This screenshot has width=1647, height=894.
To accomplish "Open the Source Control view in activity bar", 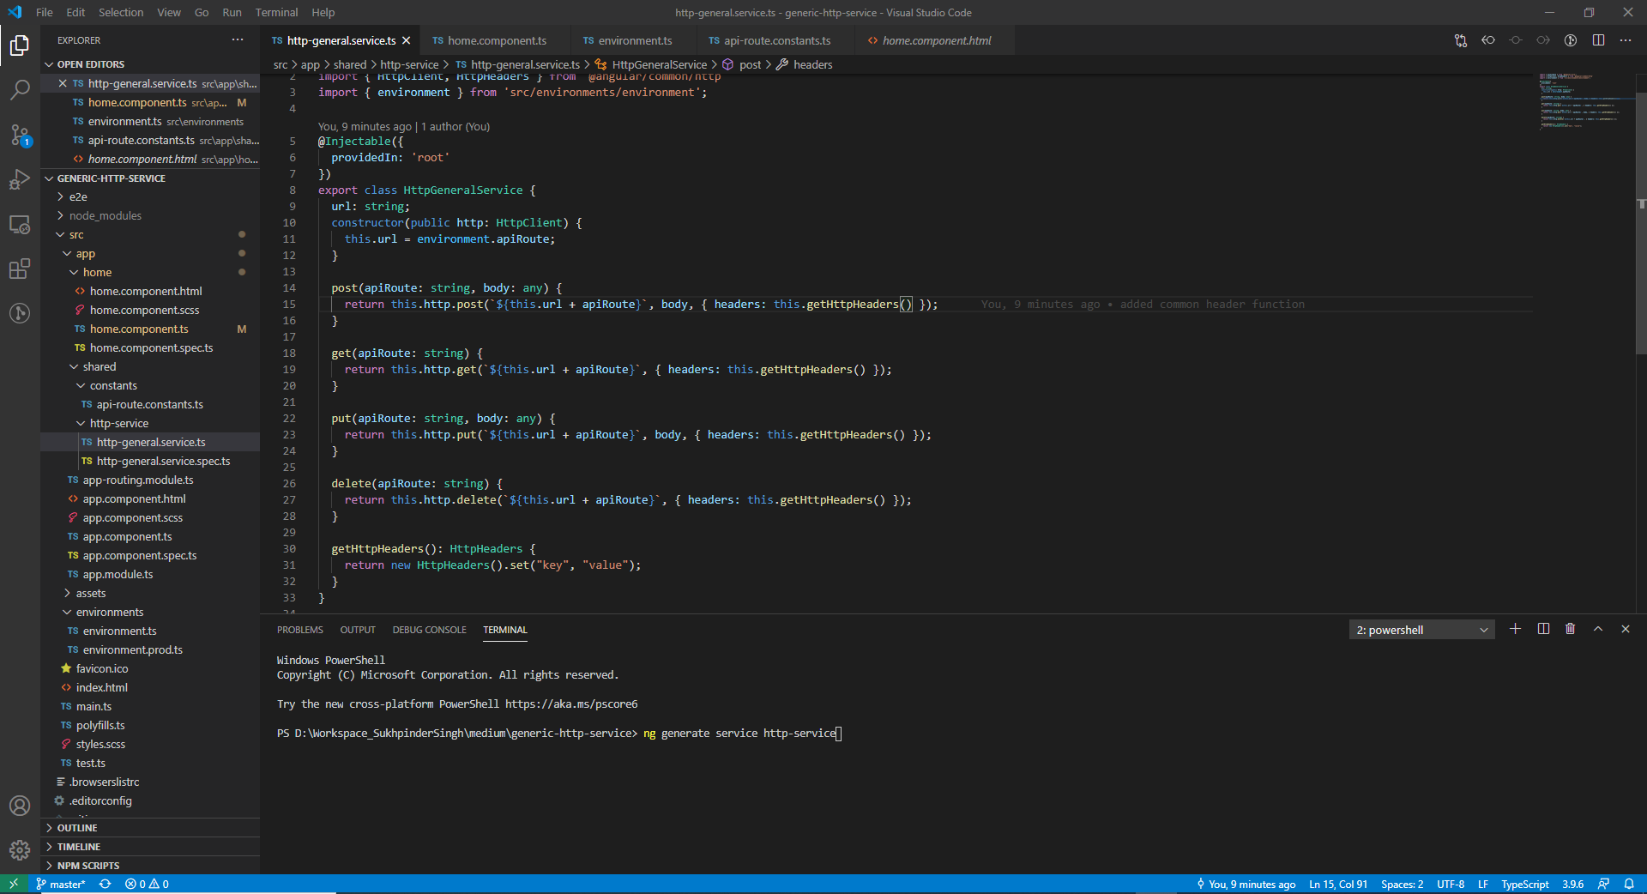I will click(x=19, y=135).
